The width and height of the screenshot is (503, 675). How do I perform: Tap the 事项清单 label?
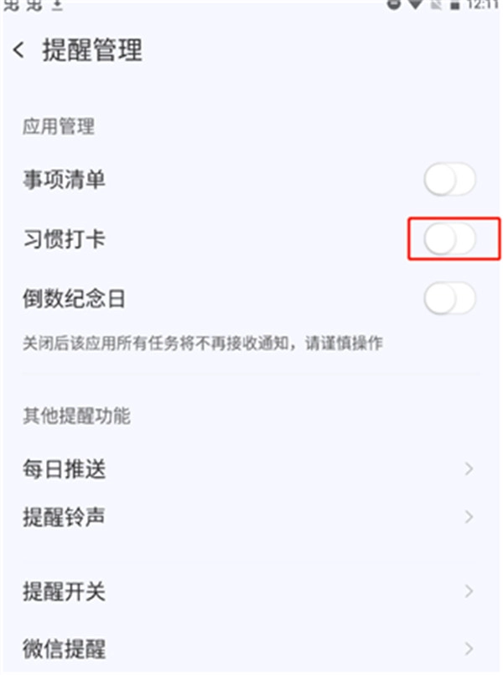[x=64, y=179]
